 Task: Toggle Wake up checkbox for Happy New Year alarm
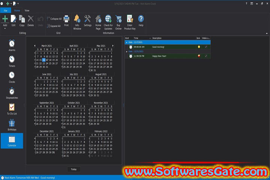pos(206,56)
